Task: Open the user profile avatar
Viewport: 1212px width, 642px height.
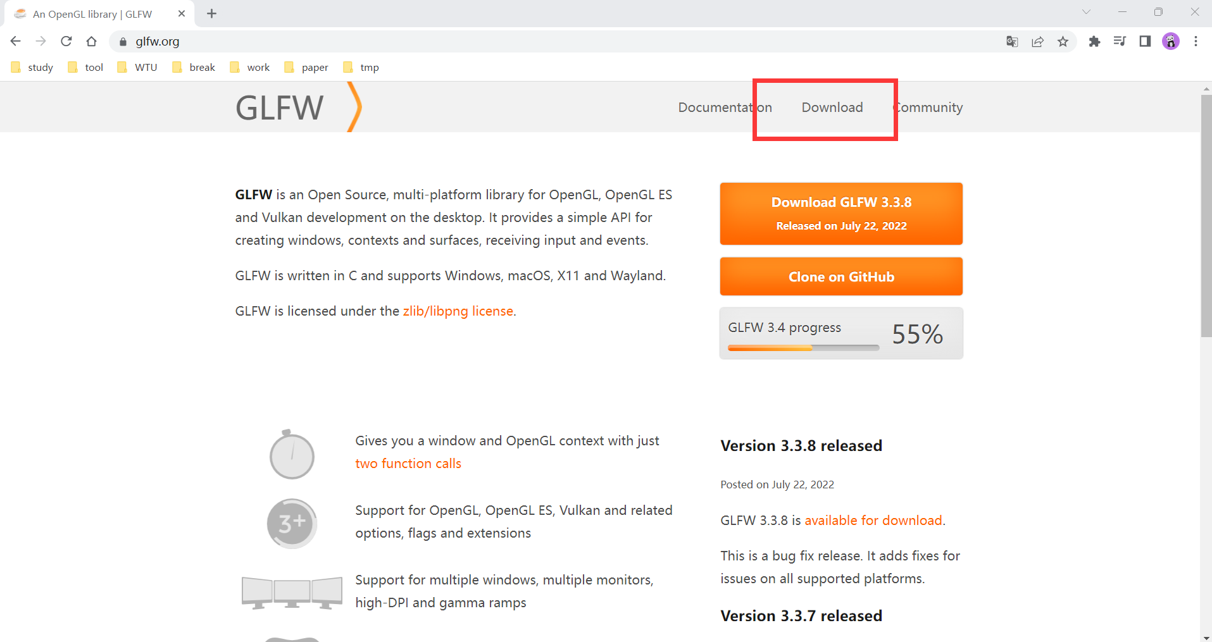Action: point(1171,42)
